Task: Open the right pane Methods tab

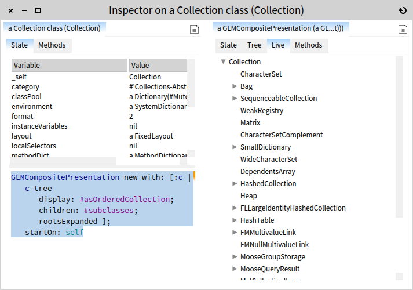Action: 308,45
